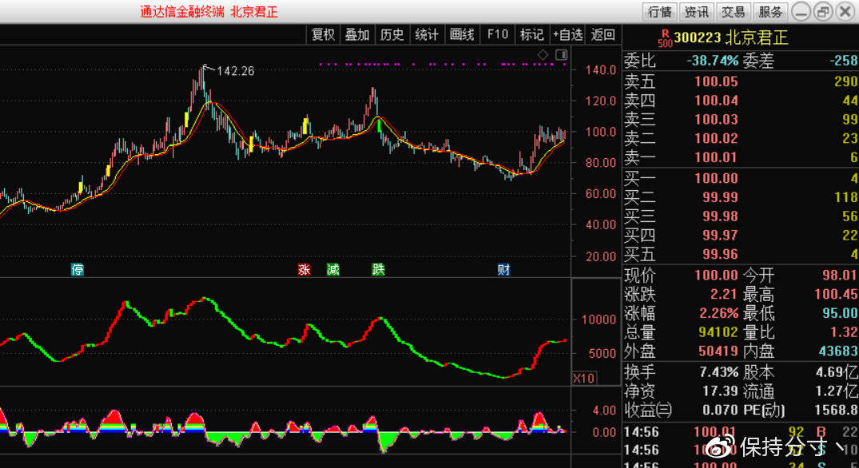This screenshot has height=468, width=859.
Task: Open F10 company information
Action: 497,34
